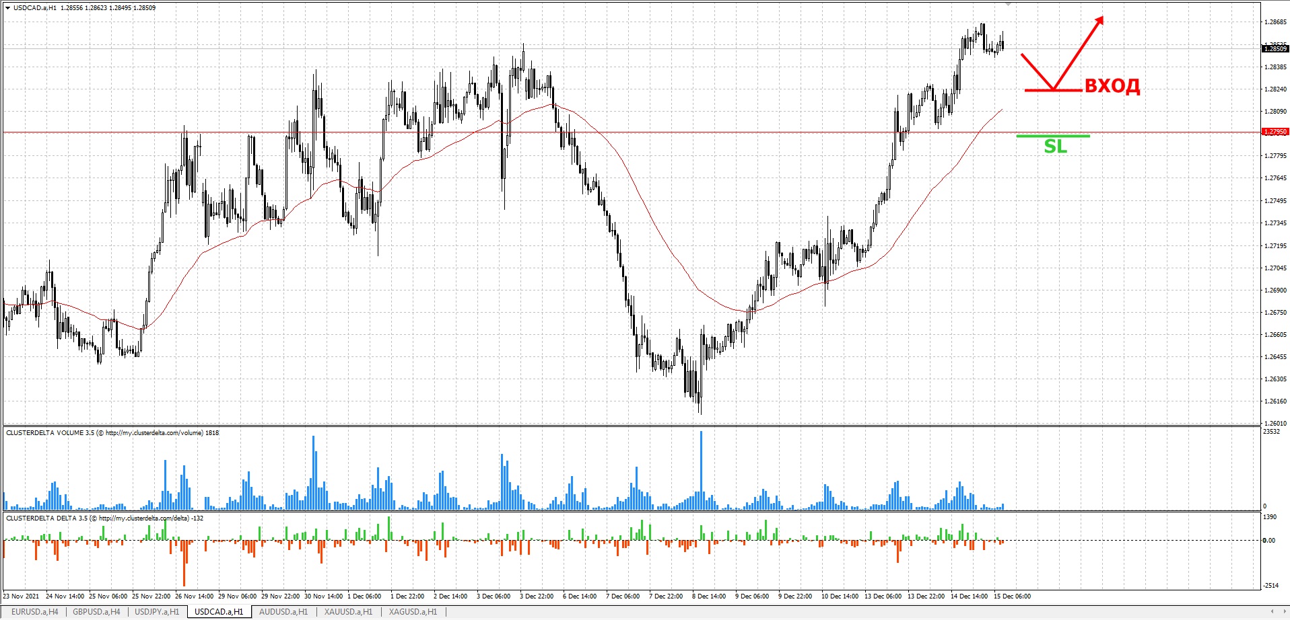Viewport: 1290px width, 620px height.
Task: Click the 30 Nov 14:00 time label
Action: [323, 596]
